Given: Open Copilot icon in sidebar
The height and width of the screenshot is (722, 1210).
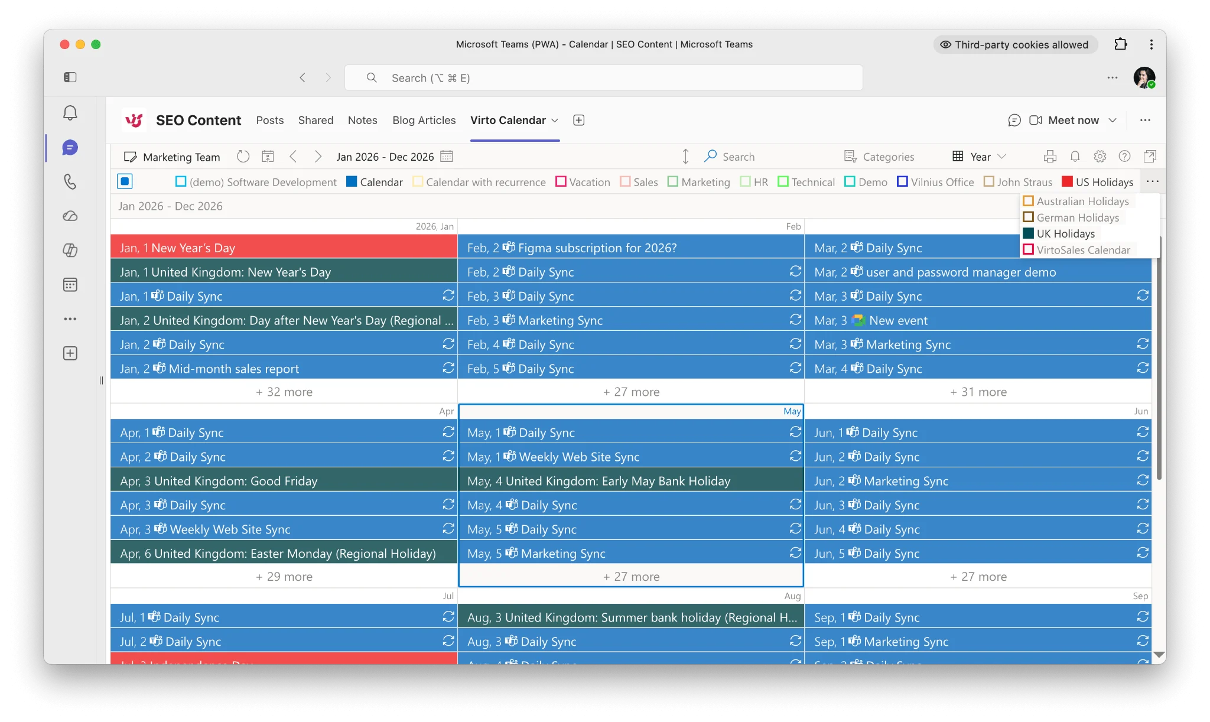Looking at the screenshot, I should click(x=70, y=250).
